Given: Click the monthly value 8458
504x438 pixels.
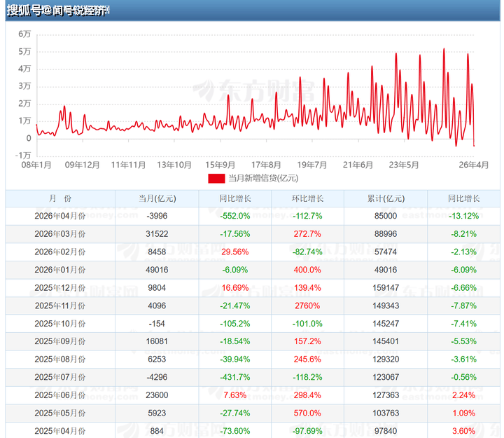Looking at the screenshot, I should 157,252.
